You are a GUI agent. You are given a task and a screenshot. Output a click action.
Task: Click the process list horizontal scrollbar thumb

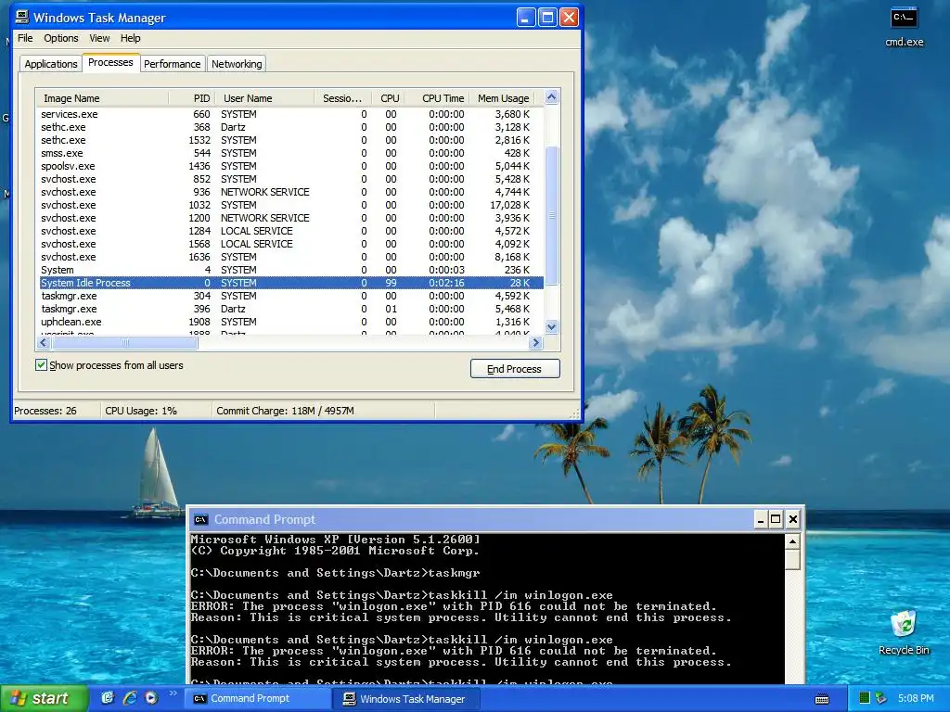click(124, 343)
